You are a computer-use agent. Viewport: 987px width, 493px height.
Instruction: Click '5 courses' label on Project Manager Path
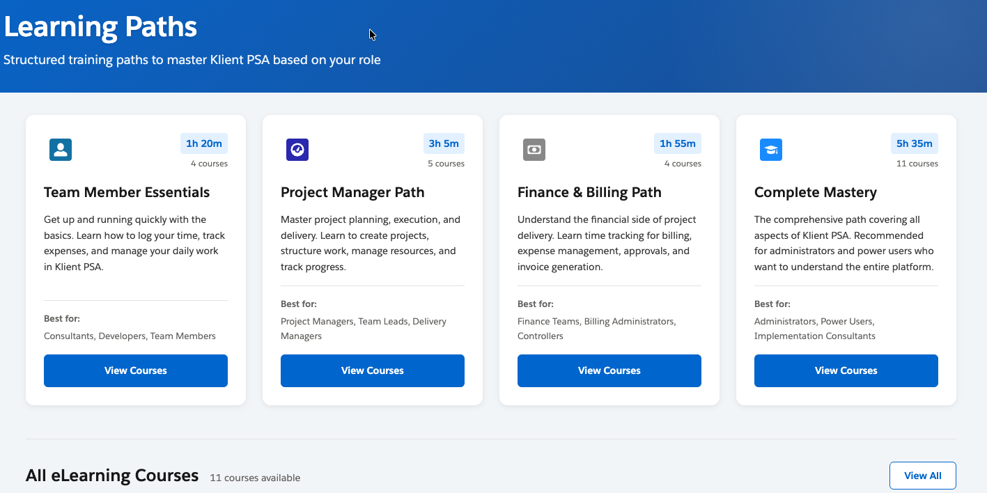tap(446, 164)
